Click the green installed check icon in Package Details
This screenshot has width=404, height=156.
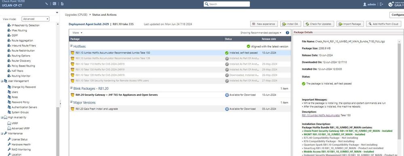pos(304,83)
